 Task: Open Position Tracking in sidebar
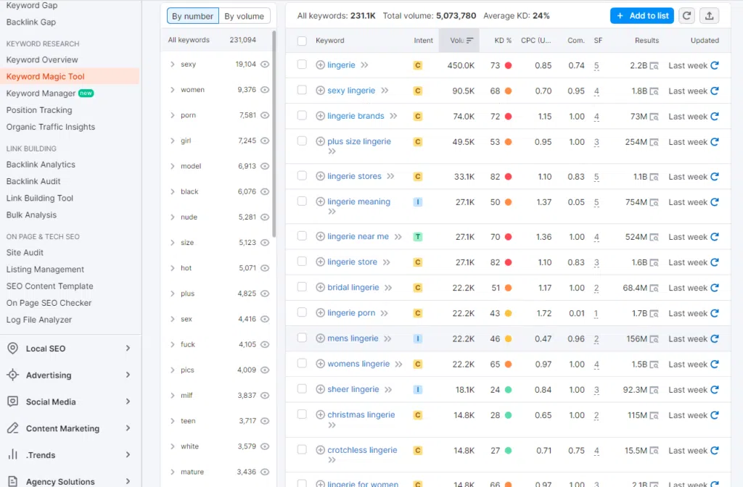(39, 110)
